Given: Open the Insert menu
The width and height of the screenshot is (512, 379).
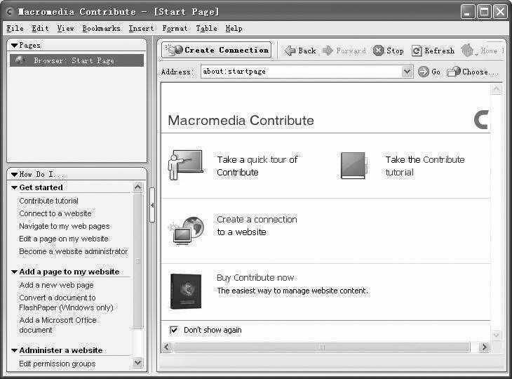Looking at the screenshot, I should [141, 28].
